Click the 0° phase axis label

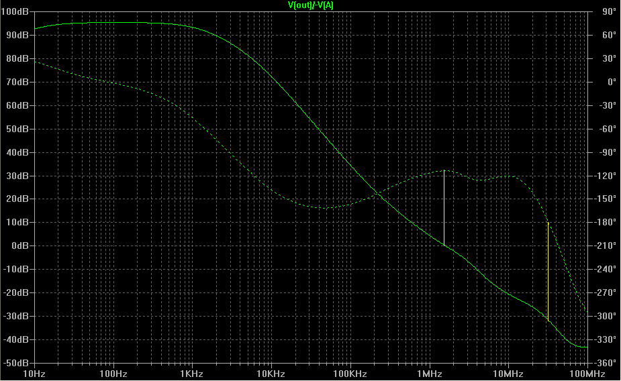tap(611, 82)
